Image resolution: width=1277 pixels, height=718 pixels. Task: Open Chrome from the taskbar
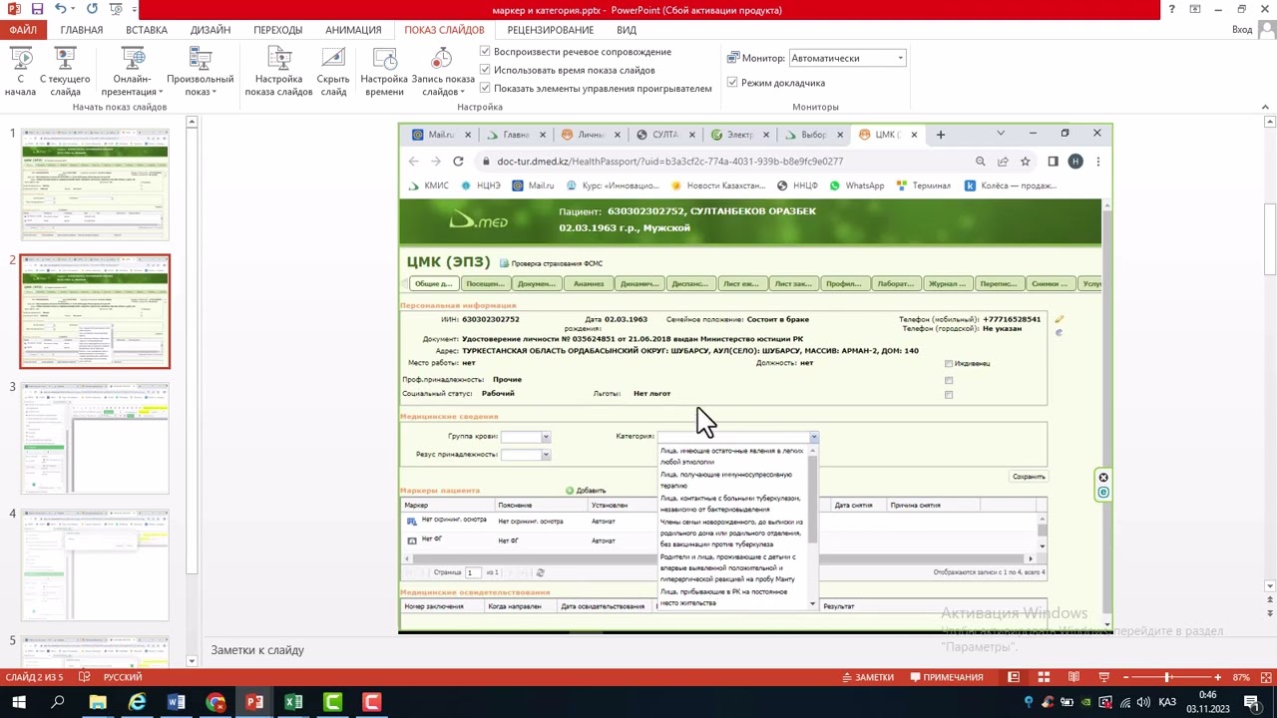215,703
